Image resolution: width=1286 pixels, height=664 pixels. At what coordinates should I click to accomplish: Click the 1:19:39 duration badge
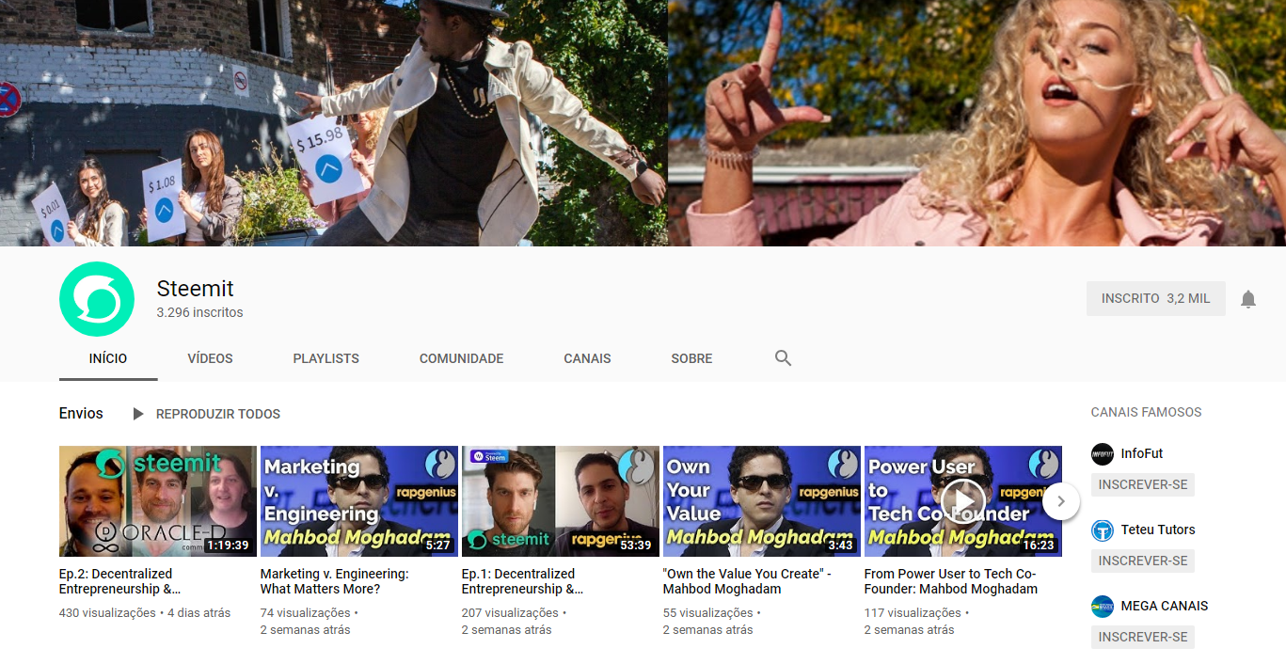229,545
